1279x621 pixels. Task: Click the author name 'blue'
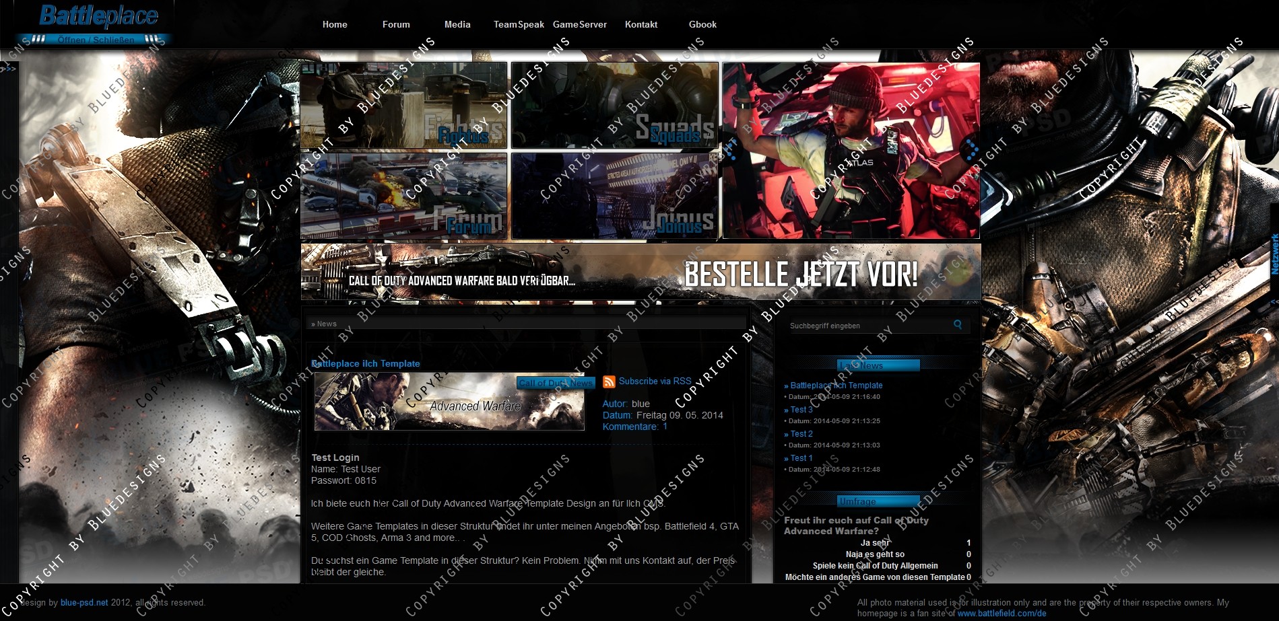(x=641, y=404)
